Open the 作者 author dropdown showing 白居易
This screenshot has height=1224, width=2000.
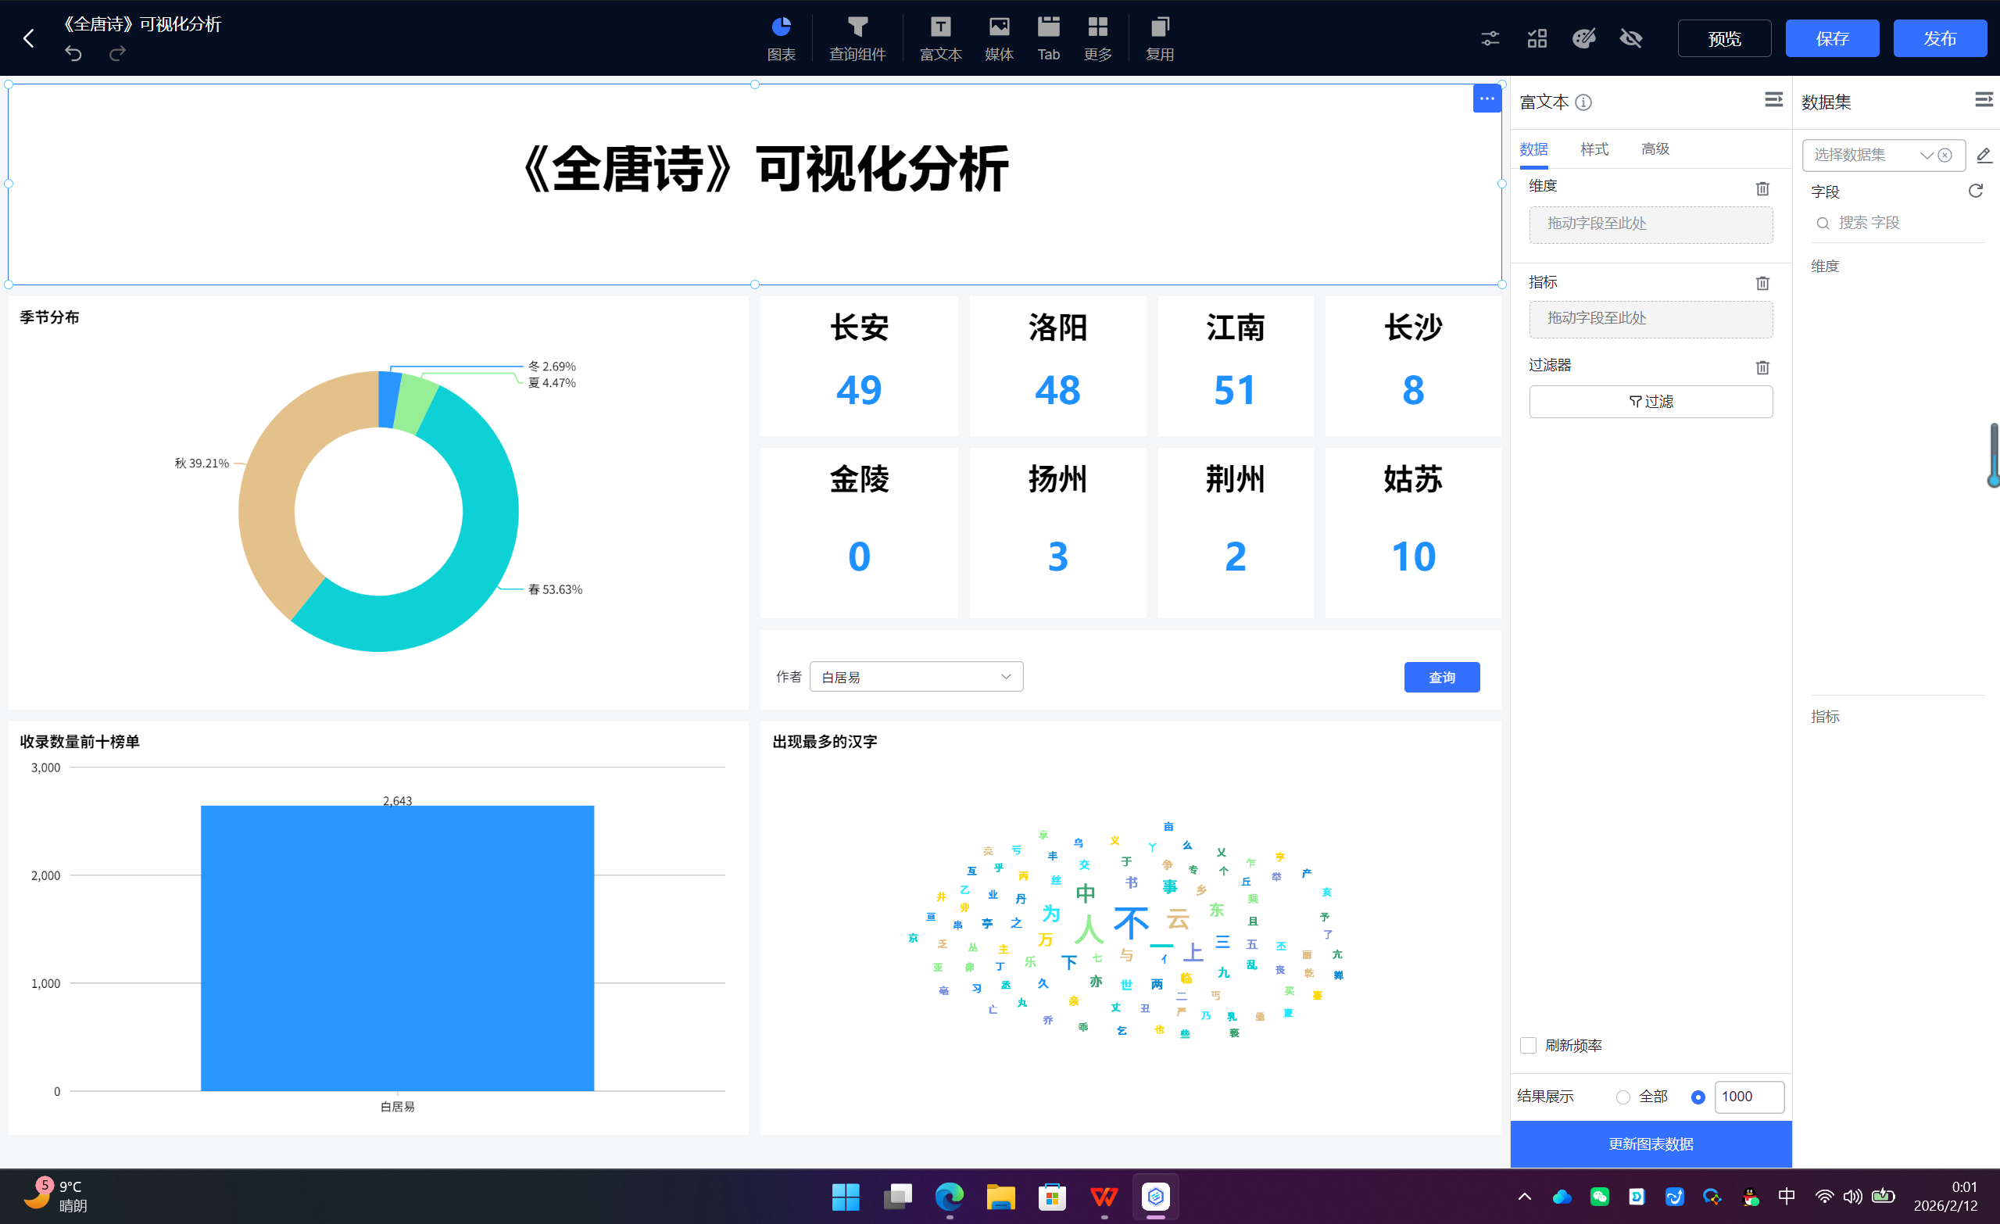coord(917,676)
